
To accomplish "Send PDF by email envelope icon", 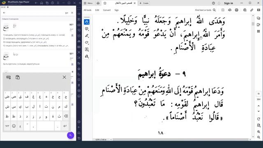I will point(258,10).
